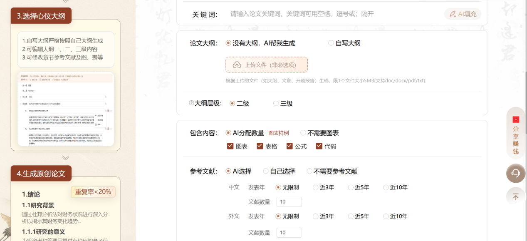This screenshot has width=527, height=241.
Task: Click the 重复率<20% badge
Action: [x=93, y=192]
